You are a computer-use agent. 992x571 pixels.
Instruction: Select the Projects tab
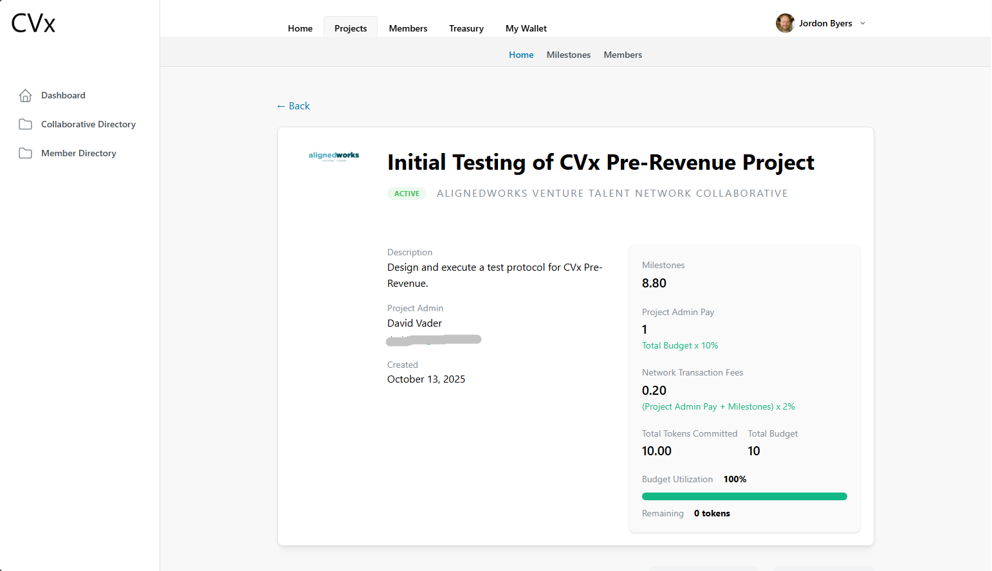[x=351, y=28]
